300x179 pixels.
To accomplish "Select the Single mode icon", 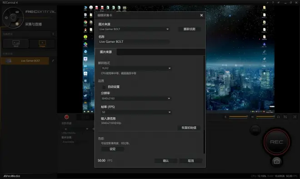I will pyautogui.click(x=42, y=44).
